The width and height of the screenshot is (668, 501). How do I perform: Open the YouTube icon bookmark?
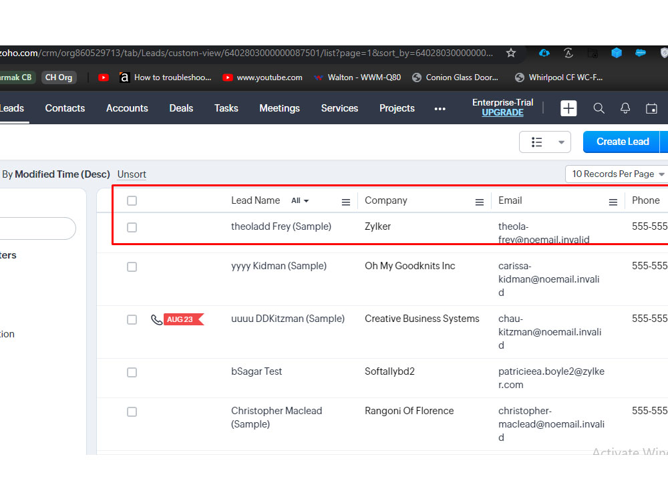(x=103, y=77)
